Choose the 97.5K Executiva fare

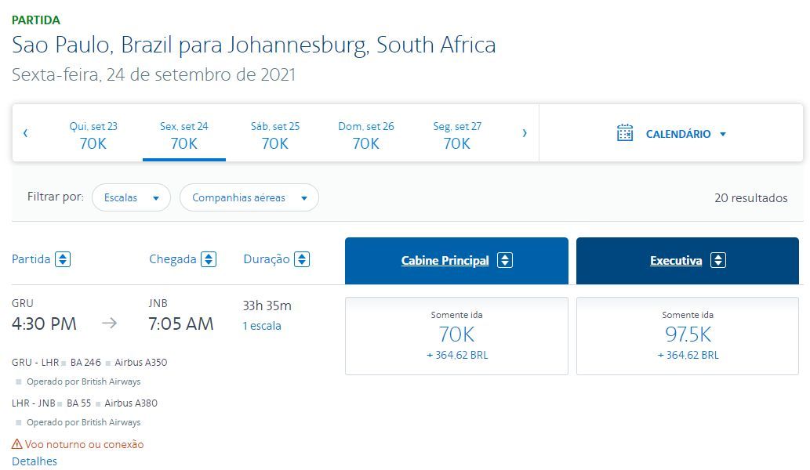[x=688, y=336]
